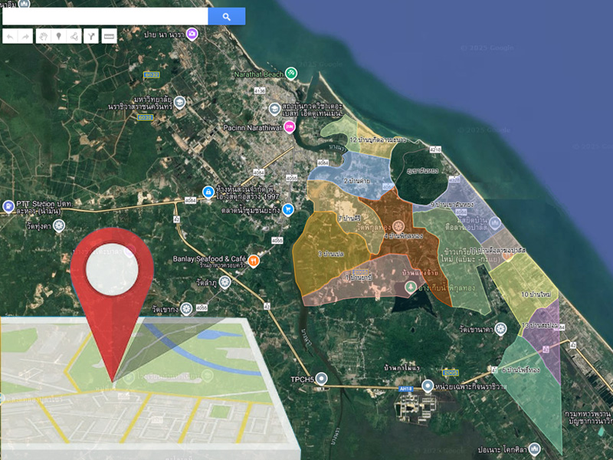The image size is (613, 460).
Task: Open the add directions tool
Action: point(91,36)
